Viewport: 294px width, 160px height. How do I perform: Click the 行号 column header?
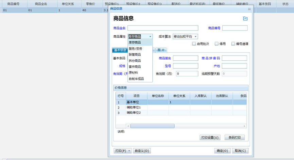pyautogui.click(x=121, y=96)
